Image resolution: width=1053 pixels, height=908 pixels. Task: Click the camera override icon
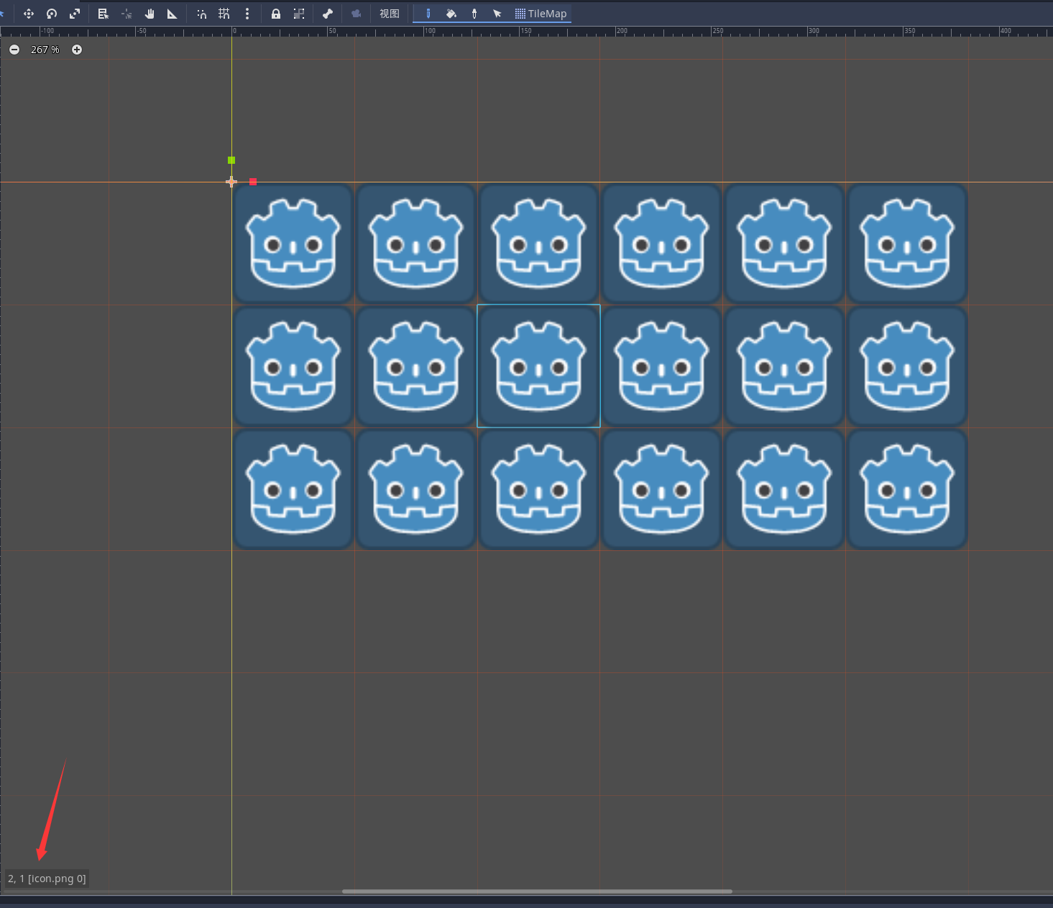[357, 14]
